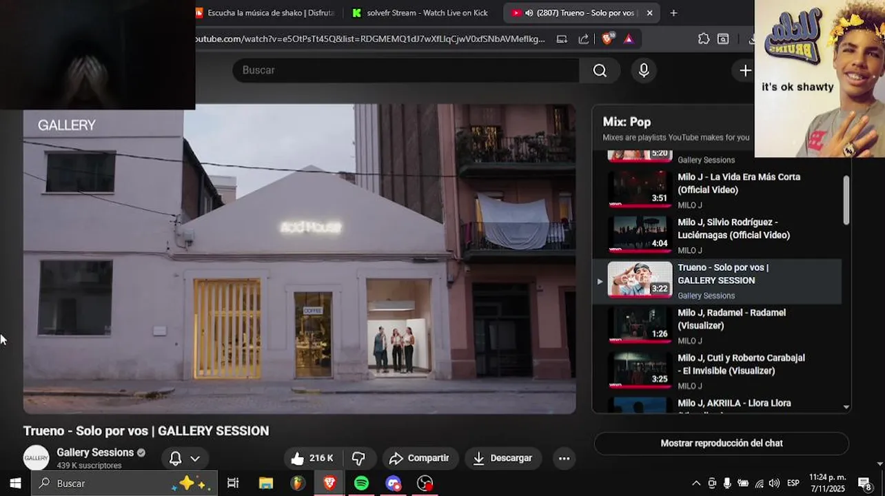Image resolution: width=885 pixels, height=496 pixels.
Task: Open the sidebar search panel icon
Action: click(723, 39)
